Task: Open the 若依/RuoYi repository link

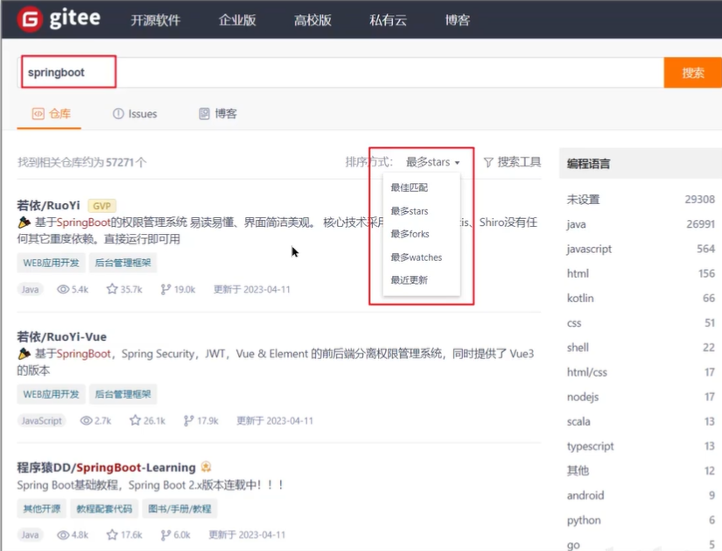Action: 48,205
